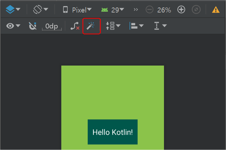Select the Hello Kotlin! text view
Viewport: 226px width, 150px height.
pyautogui.click(x=113, y=132)
